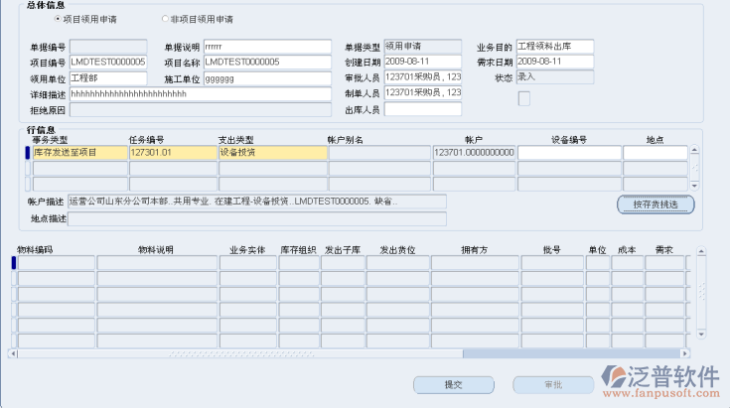Click the 审批 button

pos(553,385)
